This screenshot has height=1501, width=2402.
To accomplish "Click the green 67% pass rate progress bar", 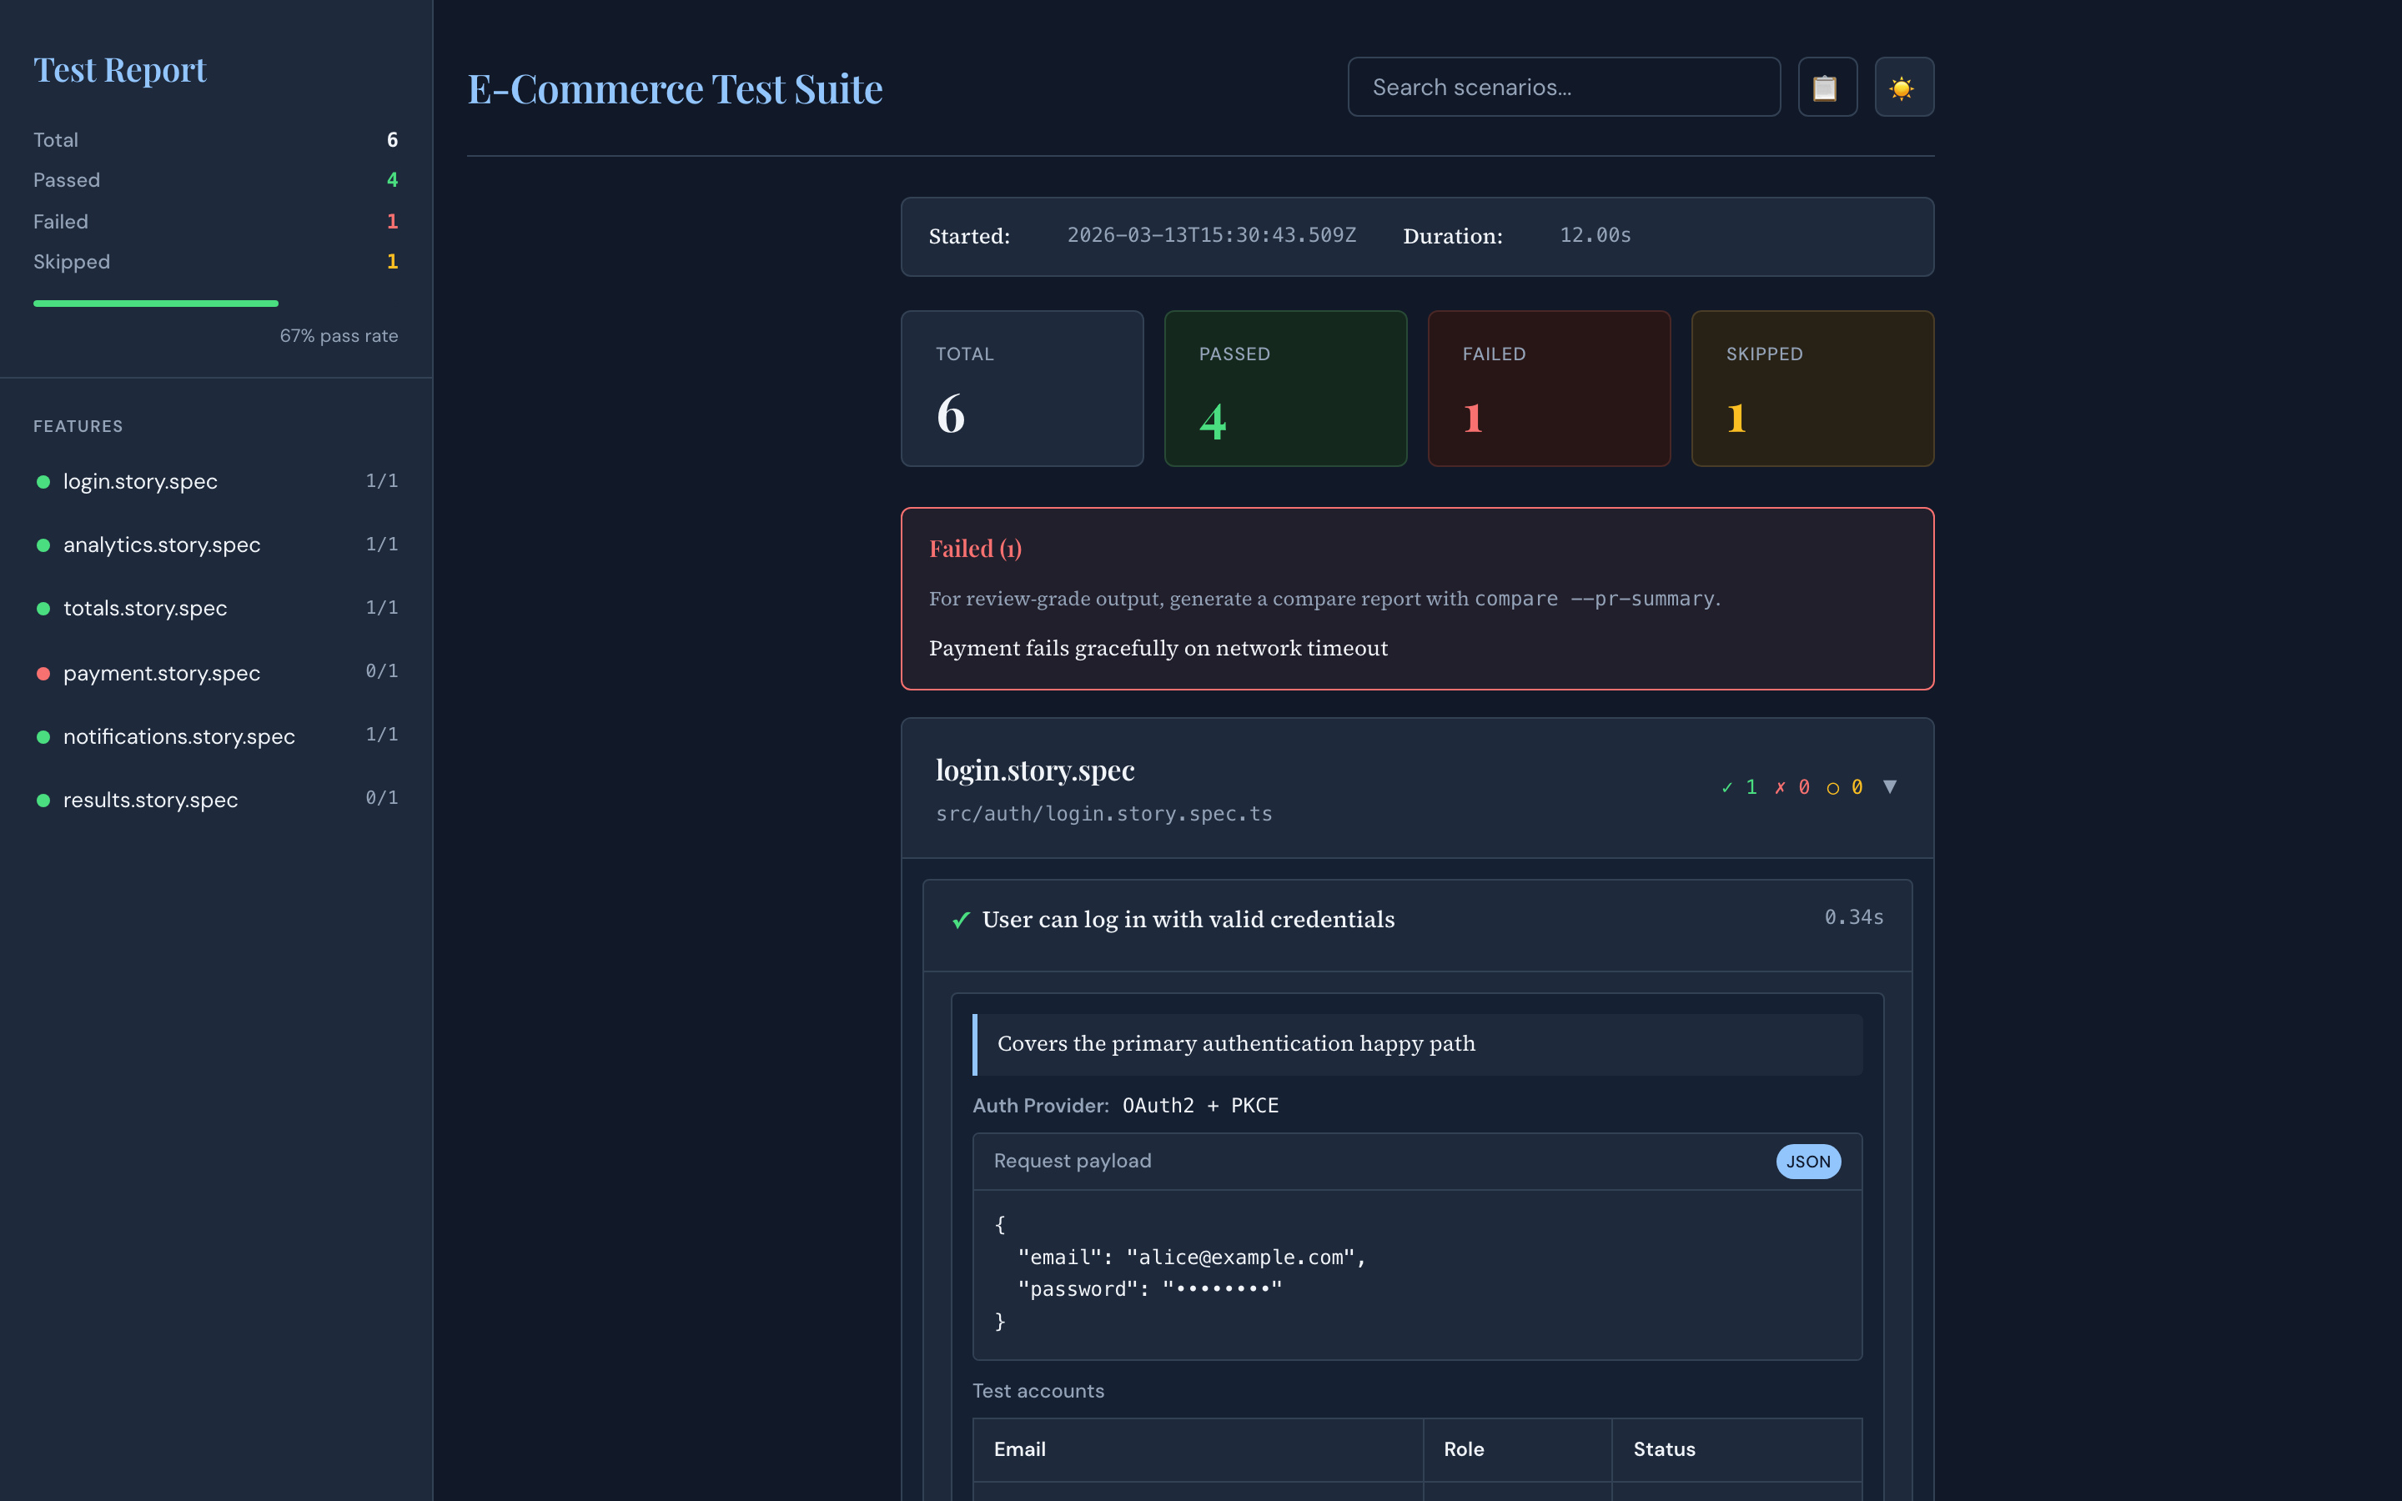I will (156, 303).
